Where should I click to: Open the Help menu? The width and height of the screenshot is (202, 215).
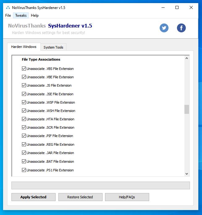click(x=35, y=15)
